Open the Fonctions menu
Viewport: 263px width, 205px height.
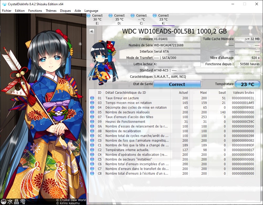tap(35, 11)
